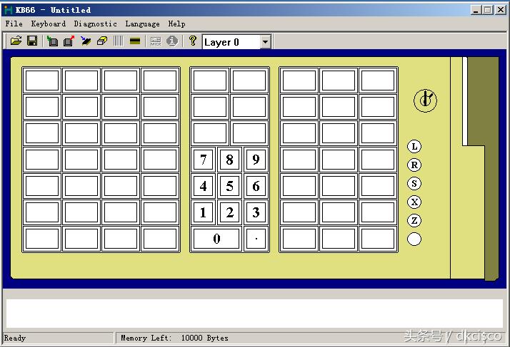Open the File menu
510x347 pixels.
pyautogui.click(x=14, y=24)
